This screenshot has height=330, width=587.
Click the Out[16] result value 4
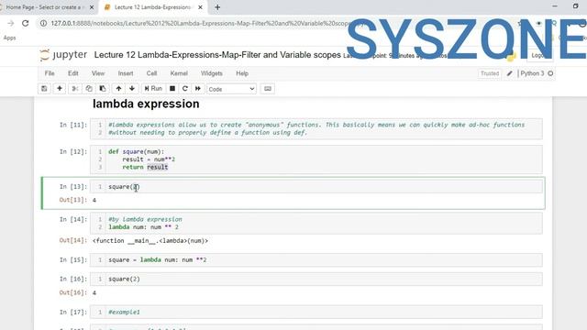94,292
